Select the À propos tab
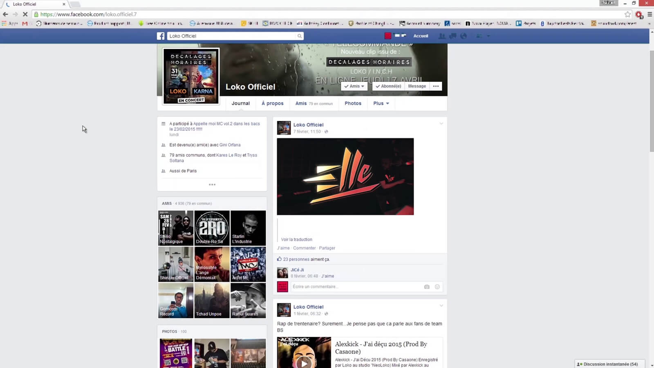Screen dimensions: 654x368 [x=273, y=103]
